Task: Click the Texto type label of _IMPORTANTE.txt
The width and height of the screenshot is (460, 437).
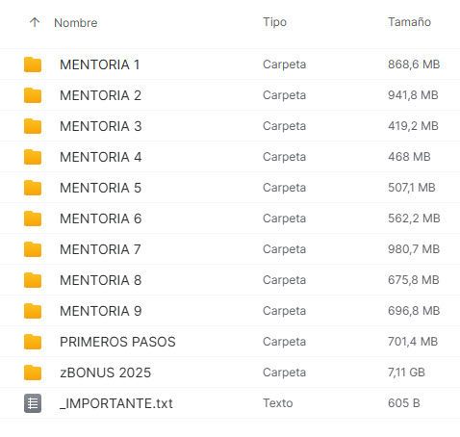Action: tap(278, 403)
